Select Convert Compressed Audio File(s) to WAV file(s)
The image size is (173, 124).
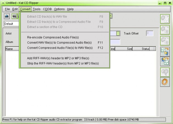coord(65,48)
